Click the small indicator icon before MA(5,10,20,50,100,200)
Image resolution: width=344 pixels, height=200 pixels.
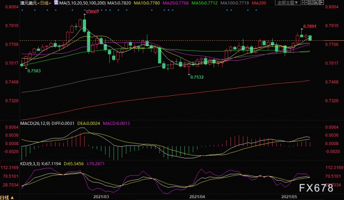coord(56,3)
